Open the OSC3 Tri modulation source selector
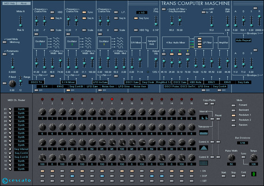The image size is (264, 186). point(36,82)
